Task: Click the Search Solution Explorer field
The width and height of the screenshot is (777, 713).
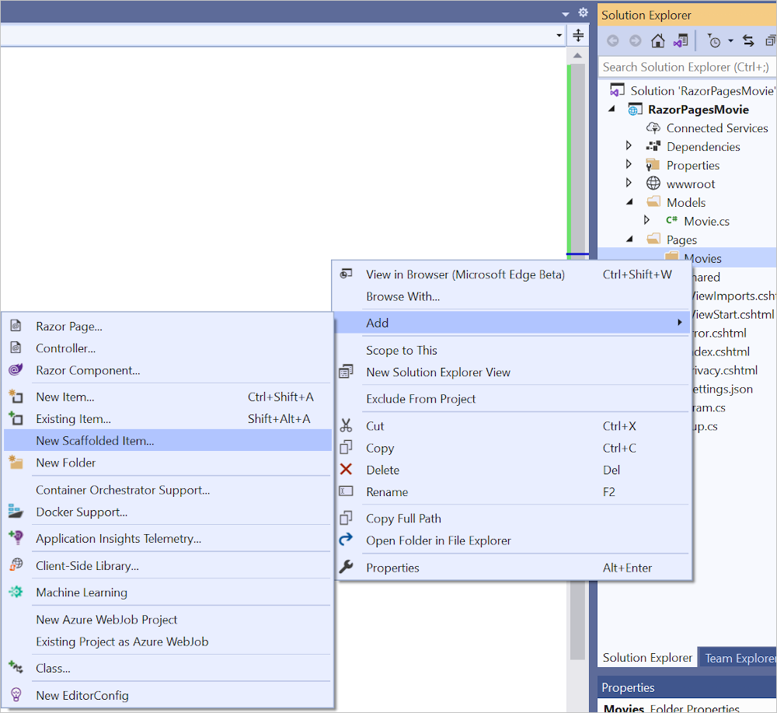Action: tap(686, 67)
